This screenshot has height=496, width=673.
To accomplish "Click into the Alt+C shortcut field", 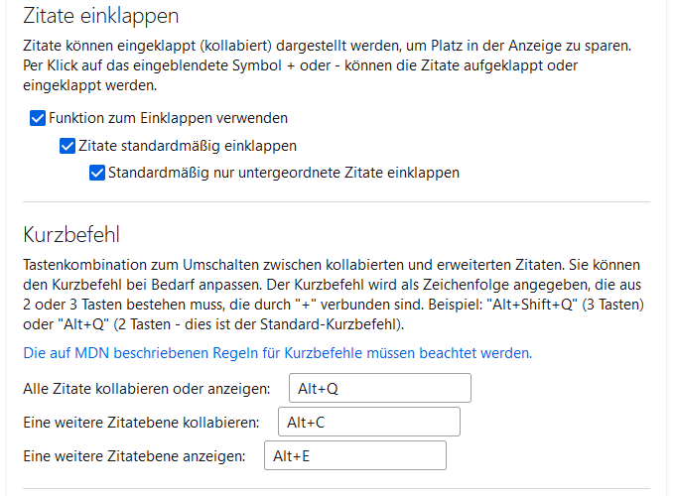I will 368,423.
